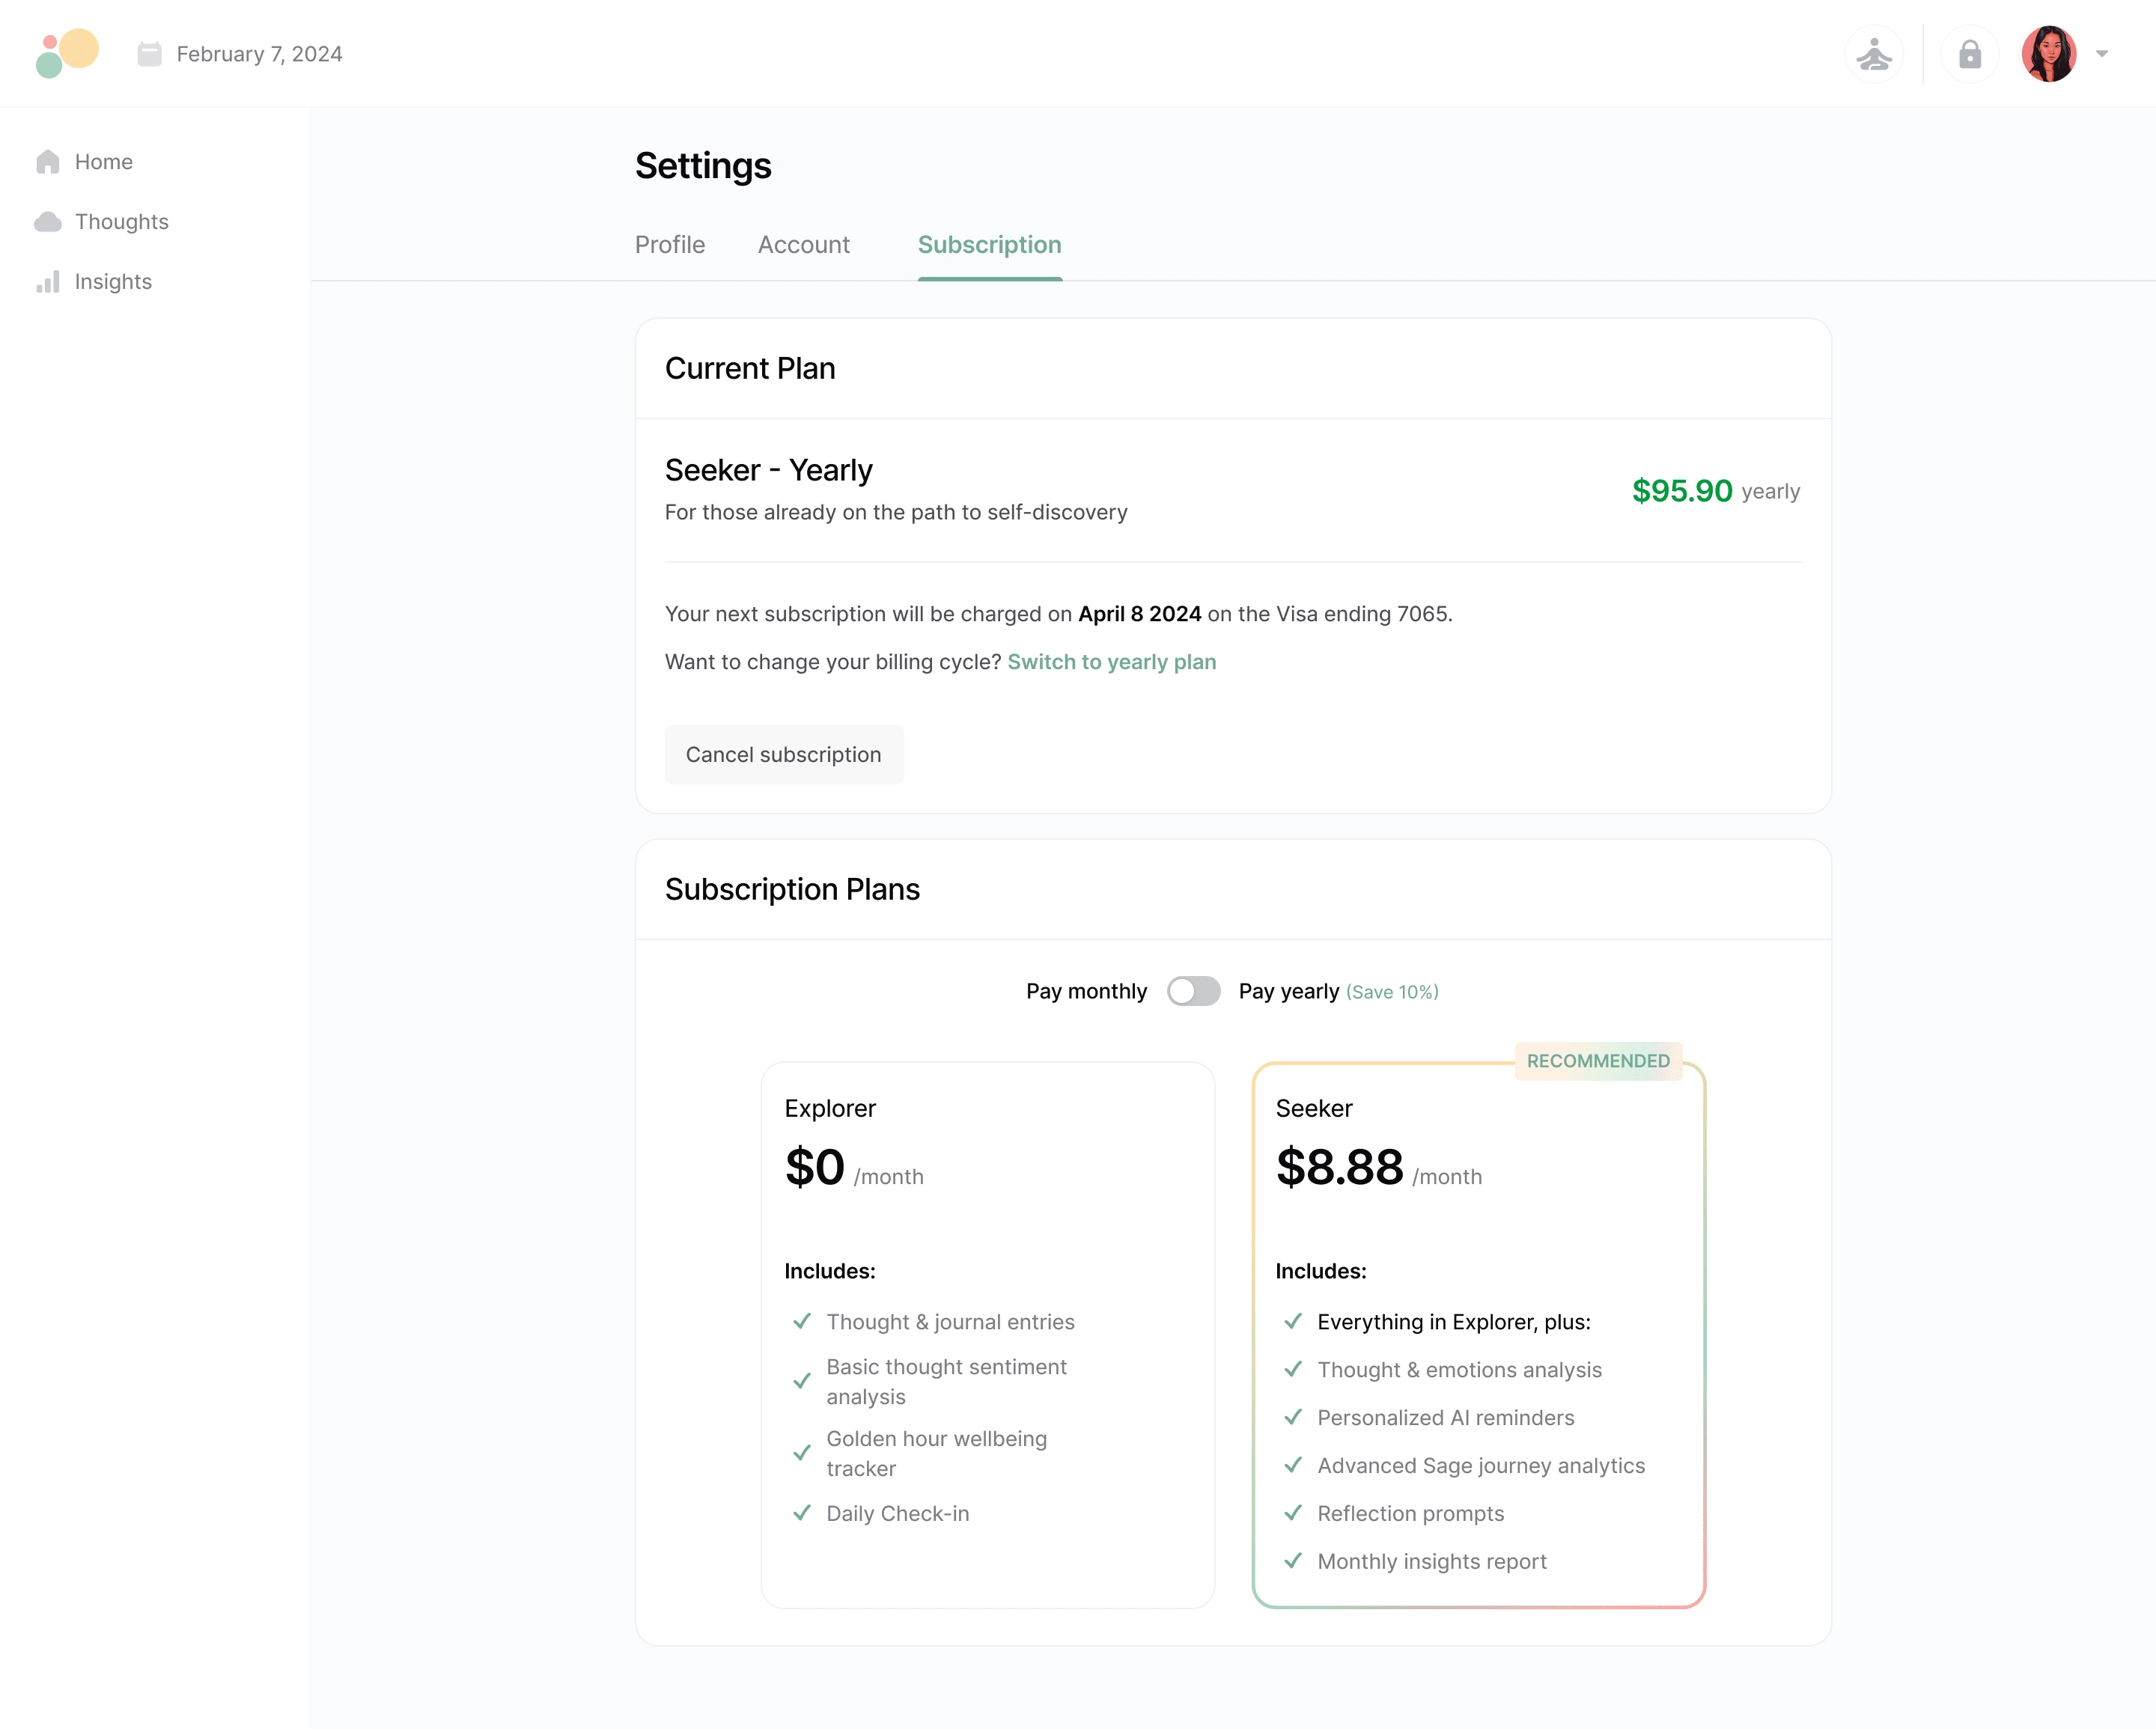Switch to the Profile tab
Image resolution: width=2156 pixels, height=1729 pixels.
coord(669,245)
